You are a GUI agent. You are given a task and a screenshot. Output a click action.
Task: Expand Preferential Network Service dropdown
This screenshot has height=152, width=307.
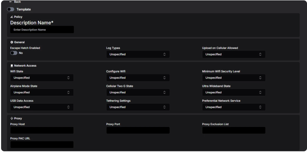point(234,107)
